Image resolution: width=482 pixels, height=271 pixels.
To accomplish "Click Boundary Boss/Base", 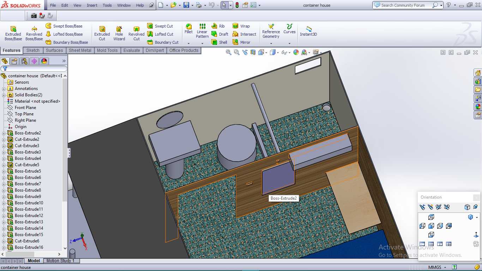I will point(67,42).
